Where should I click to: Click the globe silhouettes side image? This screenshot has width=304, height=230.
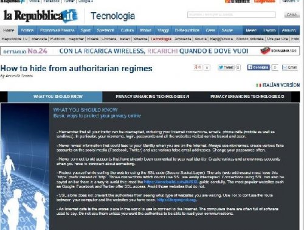(25, 167)
